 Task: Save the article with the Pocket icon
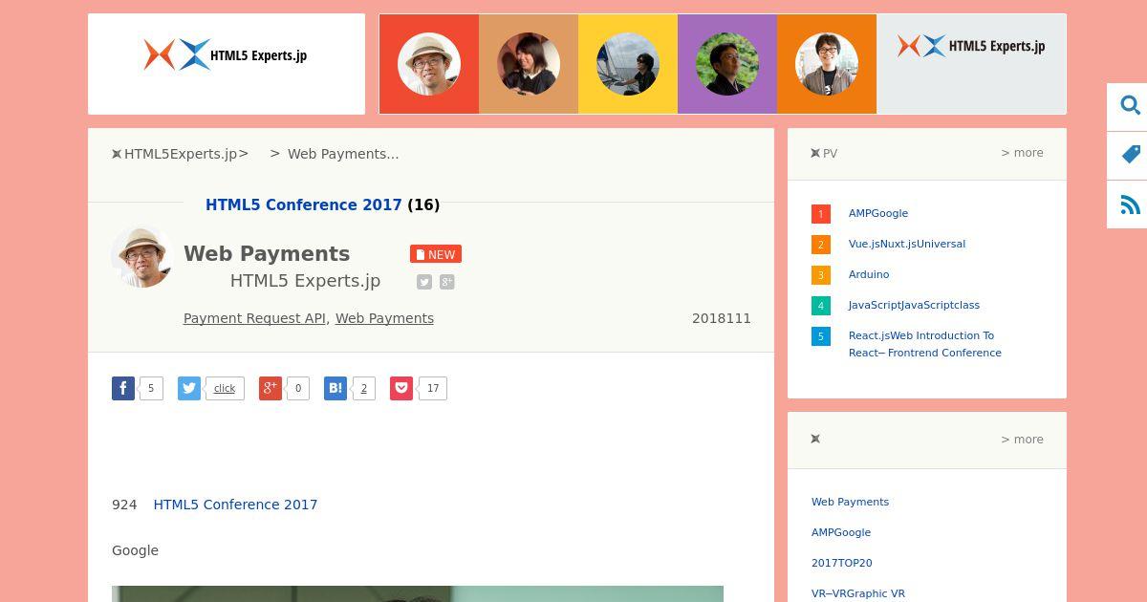[x=401, y=388]
